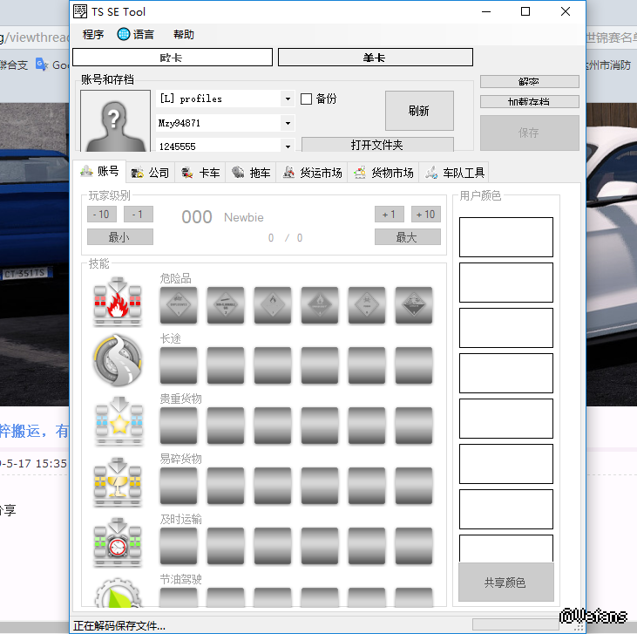Click the hazardous goods skill icon
The height and width of the screenshot is (634, 637).
118,303
